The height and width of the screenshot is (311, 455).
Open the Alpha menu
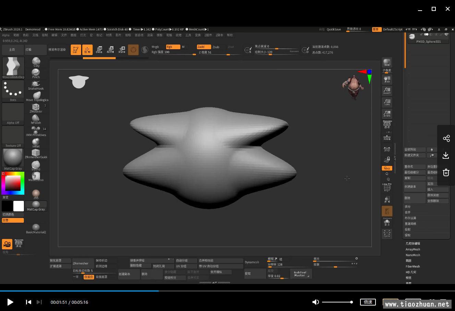pos(6,35)
